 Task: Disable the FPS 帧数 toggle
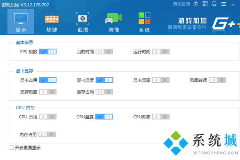(48, 52)
